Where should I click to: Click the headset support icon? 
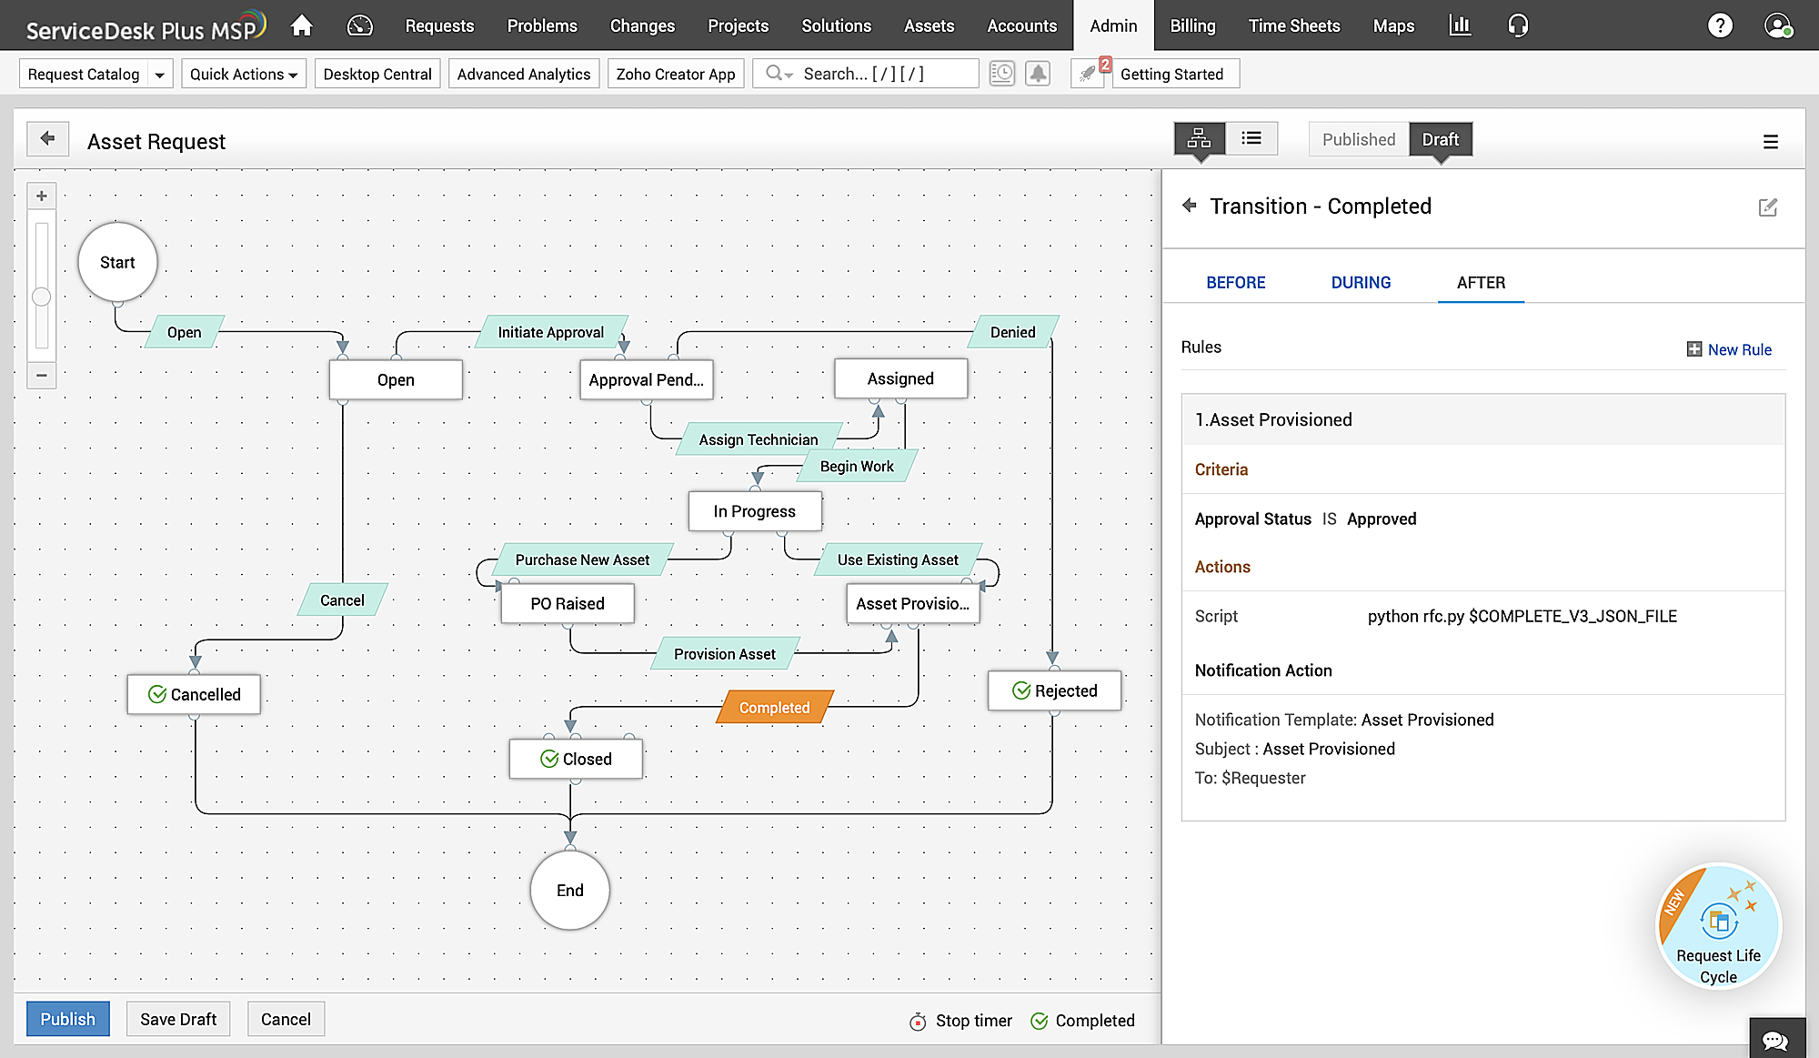(x=1518, y=25)
